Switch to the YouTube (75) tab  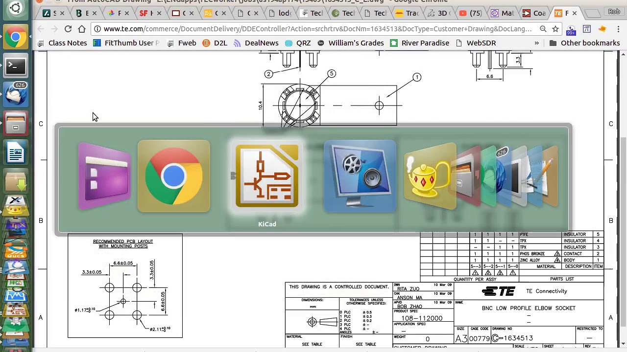click(470, 13)
